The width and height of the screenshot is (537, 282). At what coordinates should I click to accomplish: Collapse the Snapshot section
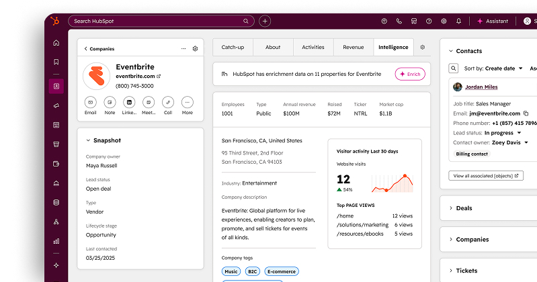(x=88, y=140)
